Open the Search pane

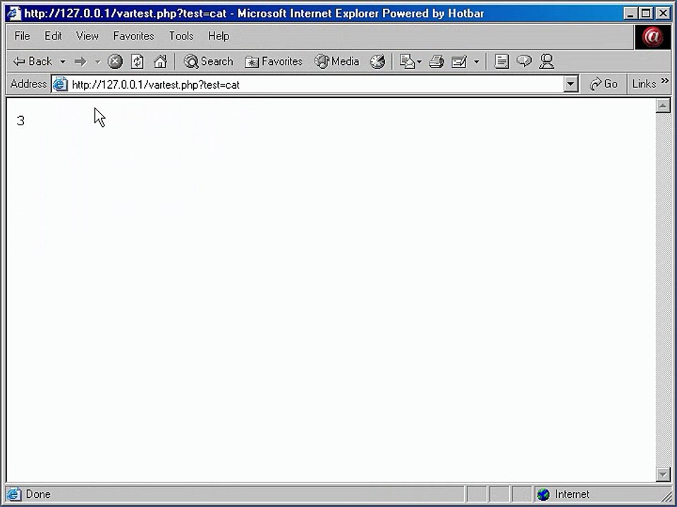pyautogui.click(x=208, y=62)
